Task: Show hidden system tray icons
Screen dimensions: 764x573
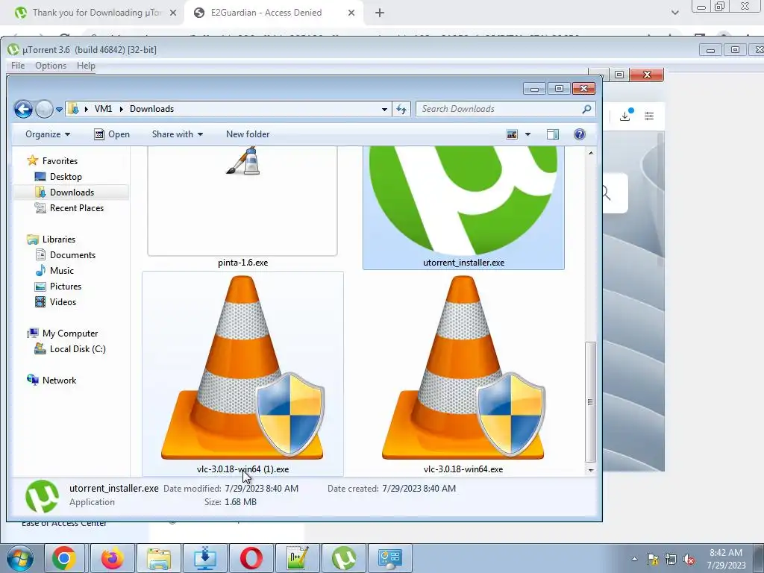Action: [634, 559]
